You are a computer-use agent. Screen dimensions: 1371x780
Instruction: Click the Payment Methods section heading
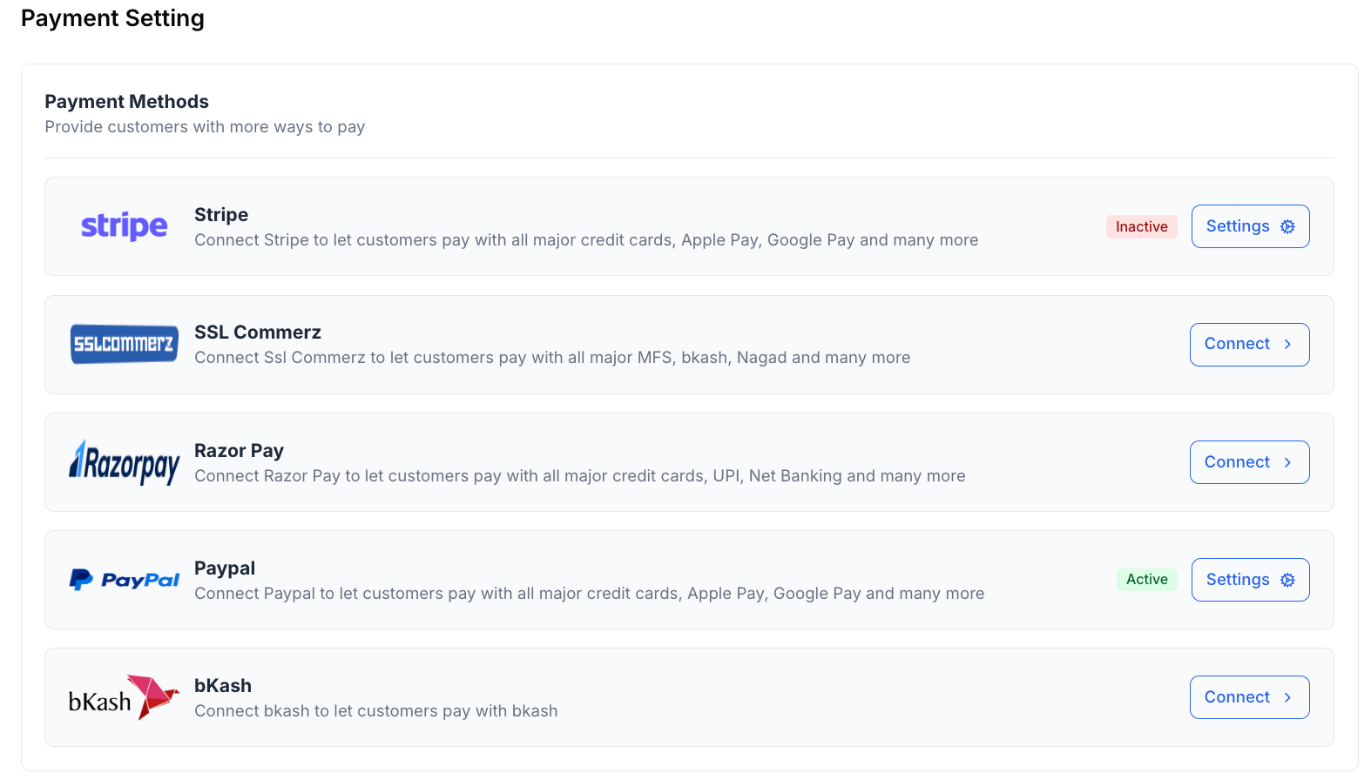point(127,102)
